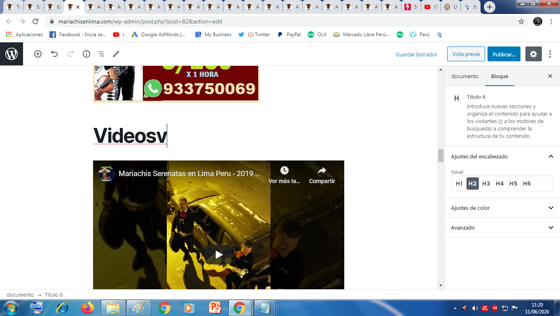Open the content structure info icon

coord(86,54)
